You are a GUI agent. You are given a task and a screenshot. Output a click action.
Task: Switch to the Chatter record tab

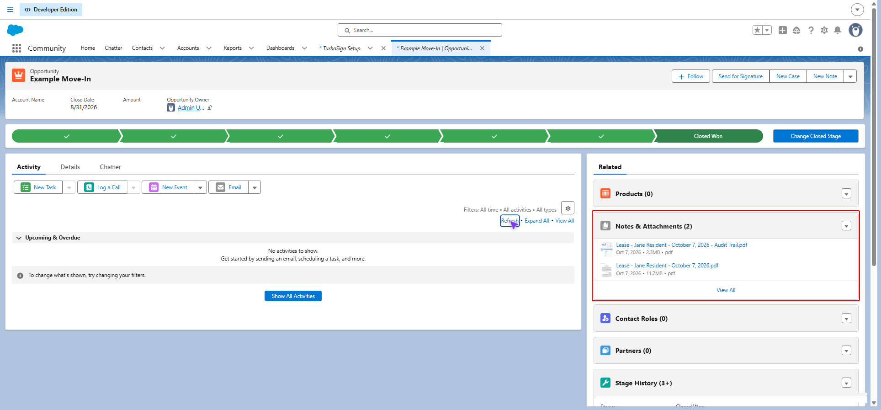click(110, 167)
